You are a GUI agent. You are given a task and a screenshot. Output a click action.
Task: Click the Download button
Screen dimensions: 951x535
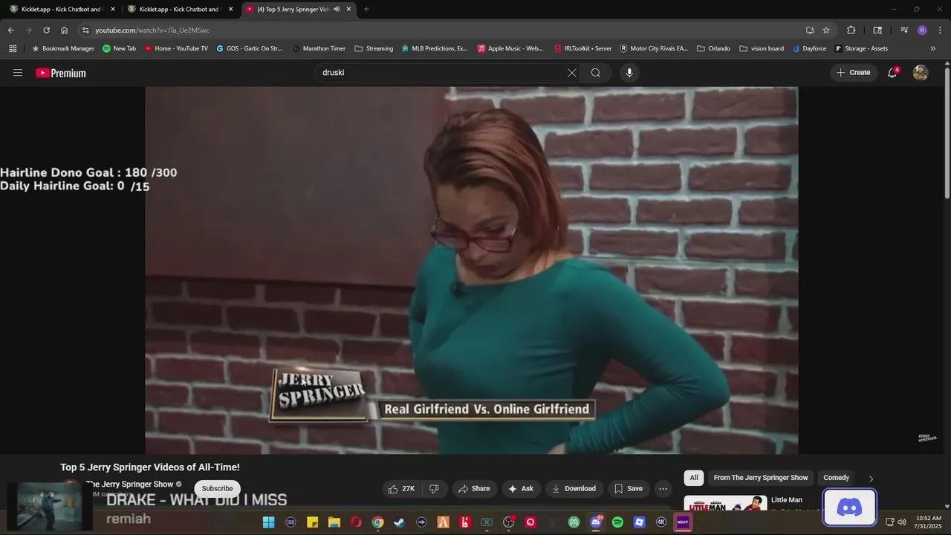[574, 488]
